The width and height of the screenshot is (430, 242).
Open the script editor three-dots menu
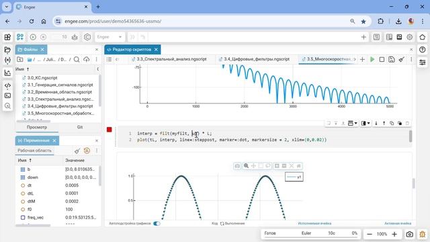411,59
